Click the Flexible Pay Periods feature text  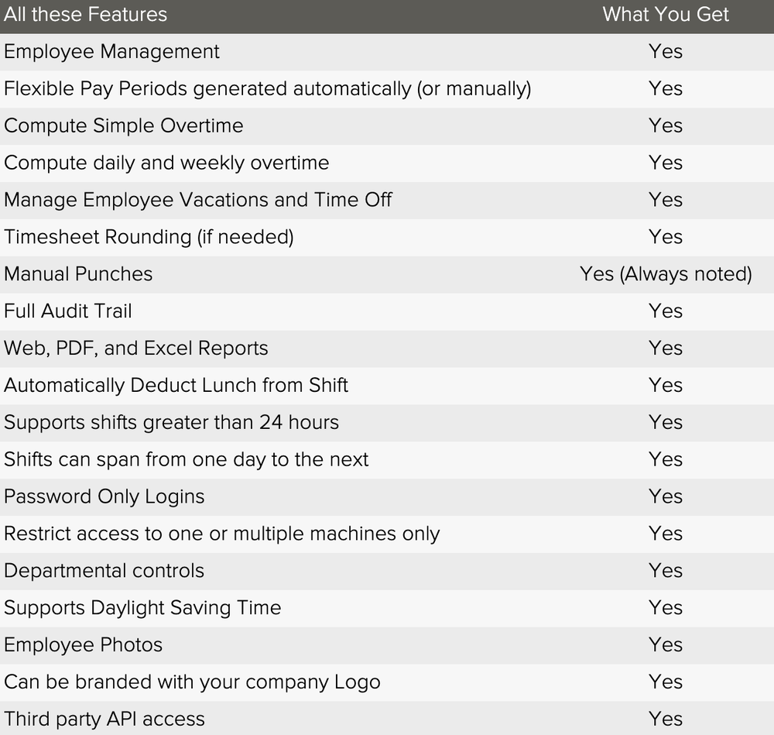click(x=268, y=89)
